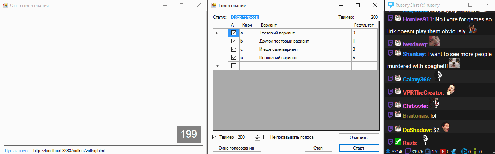Click asterisk new-row header
Image resolution: width=495 pixels, height=154 pixels.
pos(221,66)
